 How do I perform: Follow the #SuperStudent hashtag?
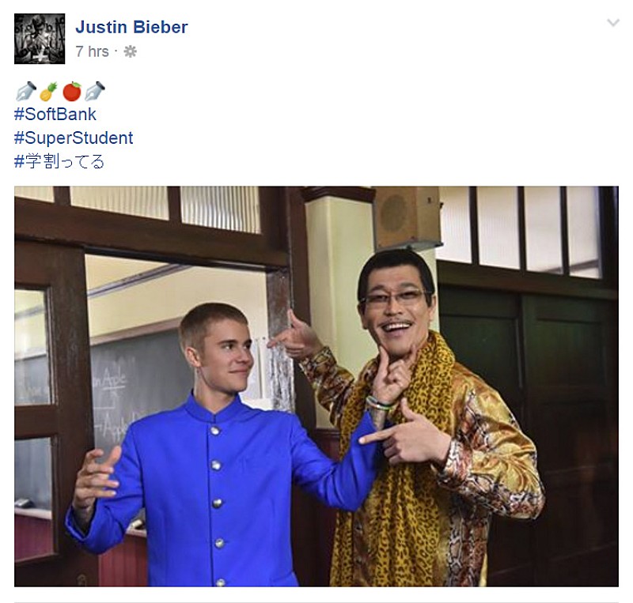click(74, 138)
